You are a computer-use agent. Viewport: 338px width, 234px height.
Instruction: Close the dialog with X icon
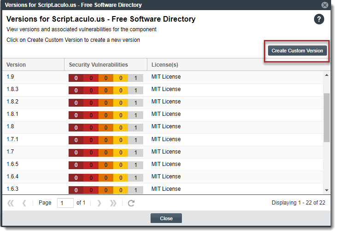tap(325, 5)
